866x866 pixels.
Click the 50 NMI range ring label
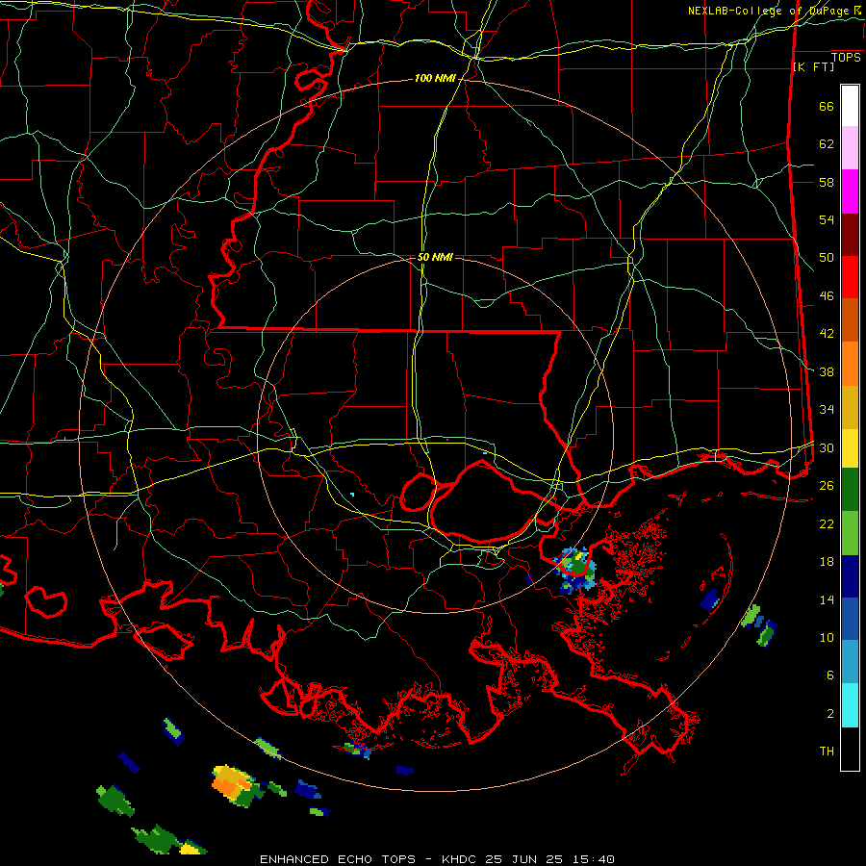435,257
